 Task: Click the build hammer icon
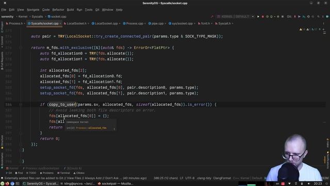coord(212,17)
